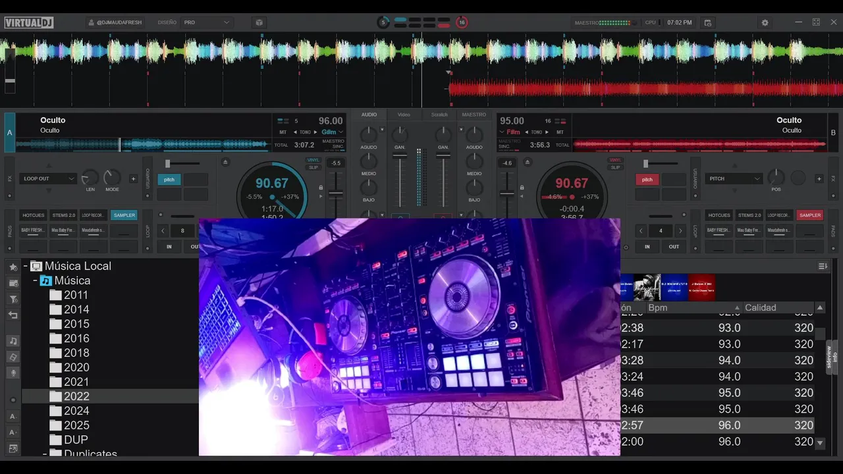Toggle deck A pitch lock icon
This screenshot has width=843, height=474.
click(321, 188)
